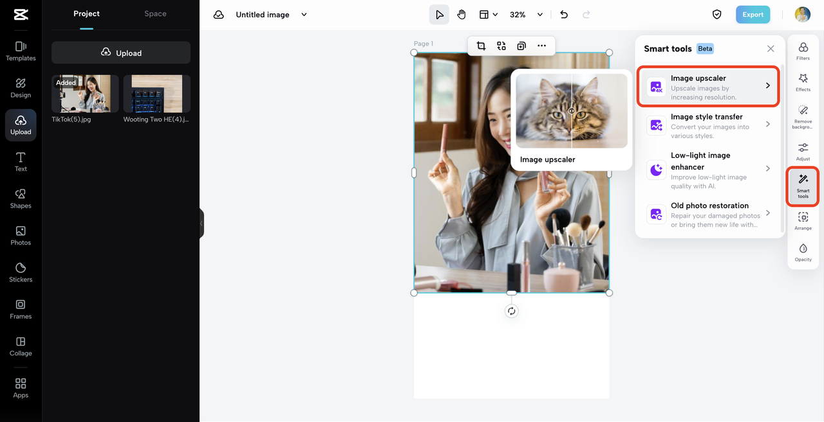
Task: Click the Page 1 label
Action: (x=423, y=44)
